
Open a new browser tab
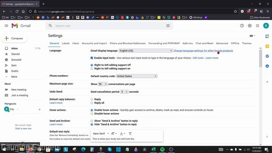tap(43, 4)
